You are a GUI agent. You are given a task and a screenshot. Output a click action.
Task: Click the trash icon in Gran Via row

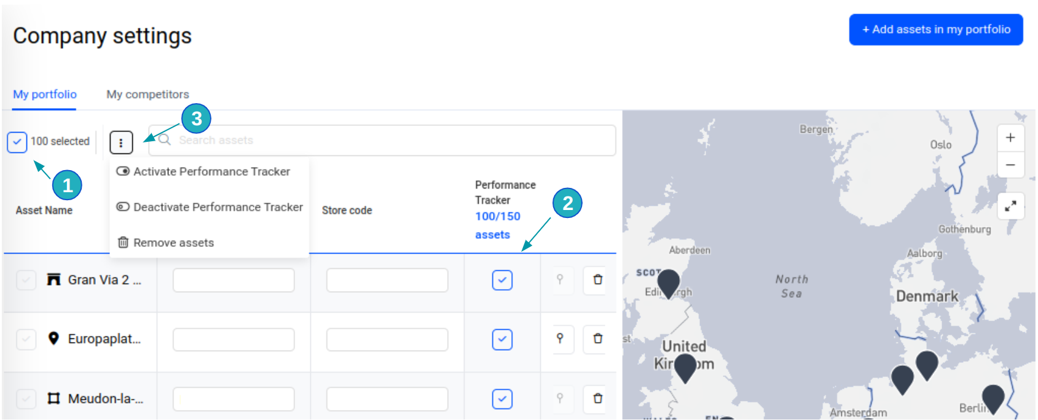[597, 280]
